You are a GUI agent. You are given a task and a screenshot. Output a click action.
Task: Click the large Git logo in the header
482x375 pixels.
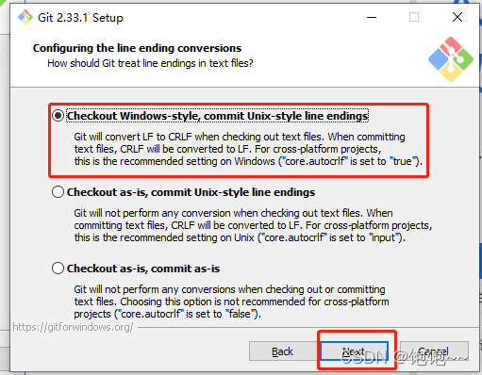coord(451,59)
